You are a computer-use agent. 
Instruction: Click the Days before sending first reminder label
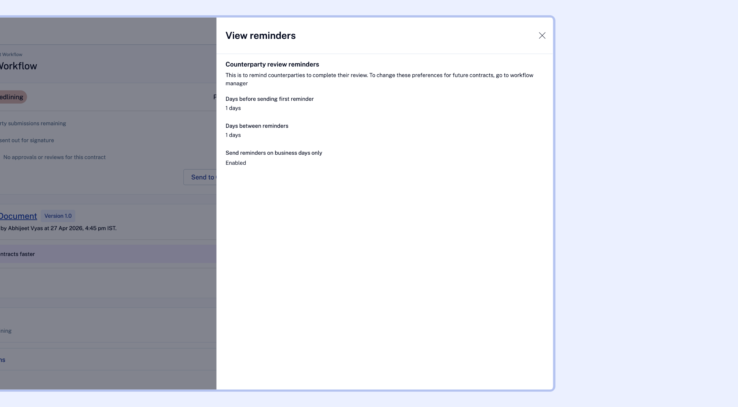point(269,99)
